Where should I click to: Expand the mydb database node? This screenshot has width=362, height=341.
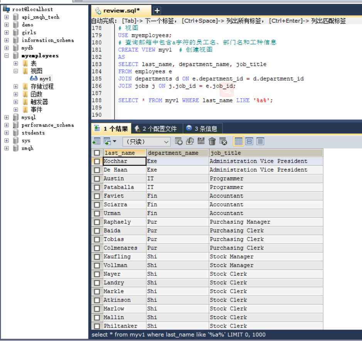(x=7, y=48)
